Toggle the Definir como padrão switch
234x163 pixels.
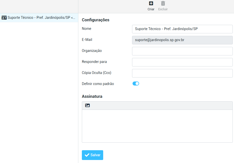(136, 84)
